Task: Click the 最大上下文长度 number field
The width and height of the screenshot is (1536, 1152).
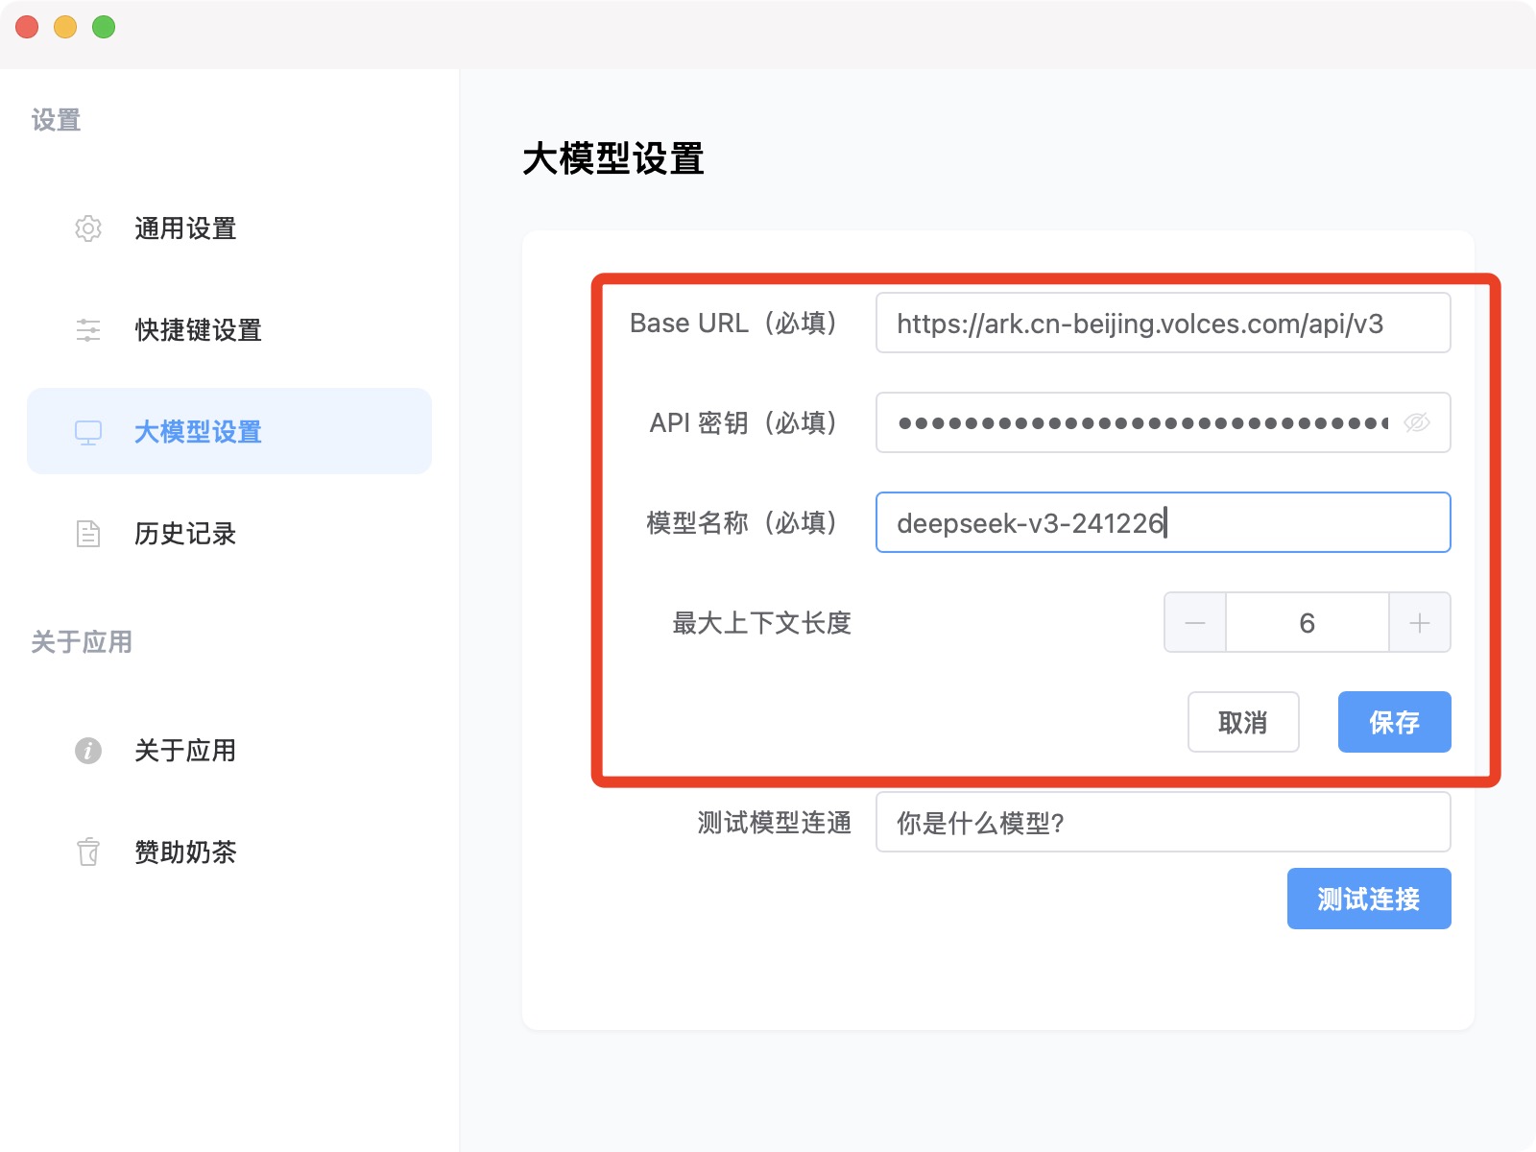Action: [x=1307, y=623]
